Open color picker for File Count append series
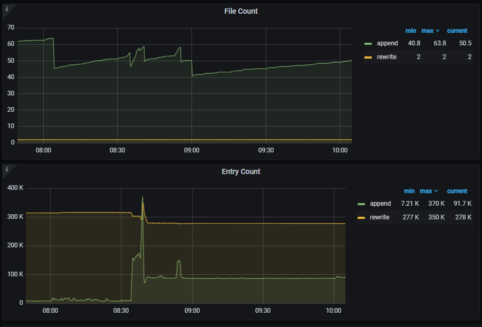482x327 pixels. [x=368, y=43]
